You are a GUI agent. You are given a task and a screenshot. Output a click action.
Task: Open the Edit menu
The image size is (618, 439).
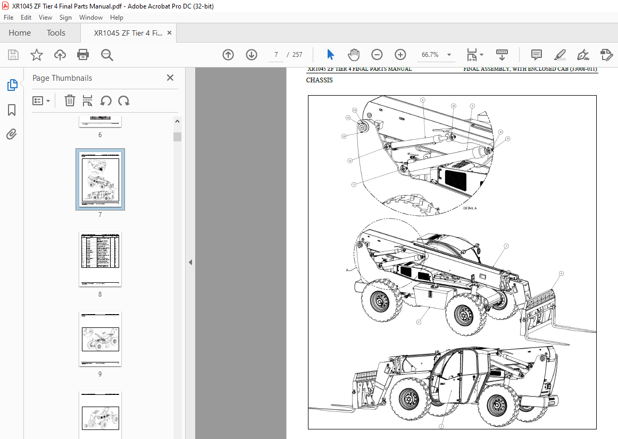point(26,18)
